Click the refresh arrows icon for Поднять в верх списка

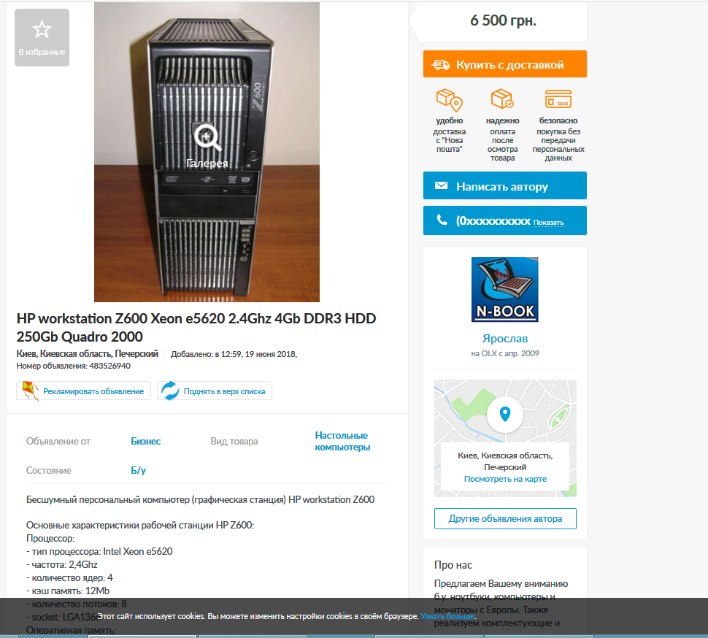(170, 391)
